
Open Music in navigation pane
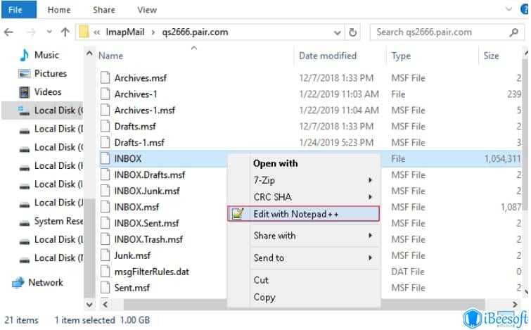tap(46, 55)
